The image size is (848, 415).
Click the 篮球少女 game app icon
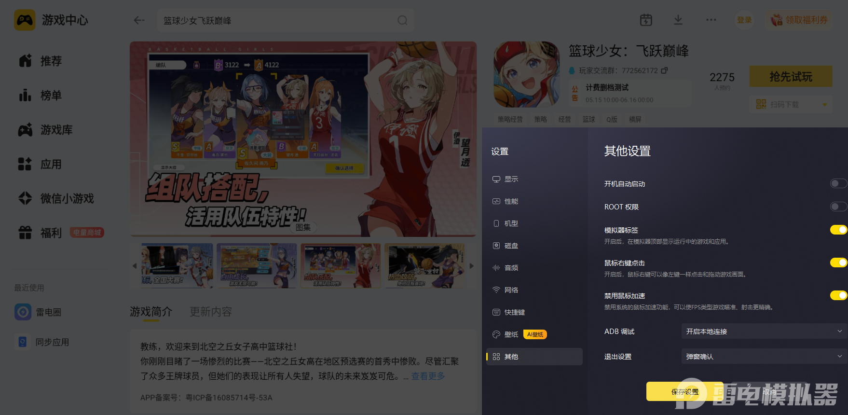coord(526,74)
